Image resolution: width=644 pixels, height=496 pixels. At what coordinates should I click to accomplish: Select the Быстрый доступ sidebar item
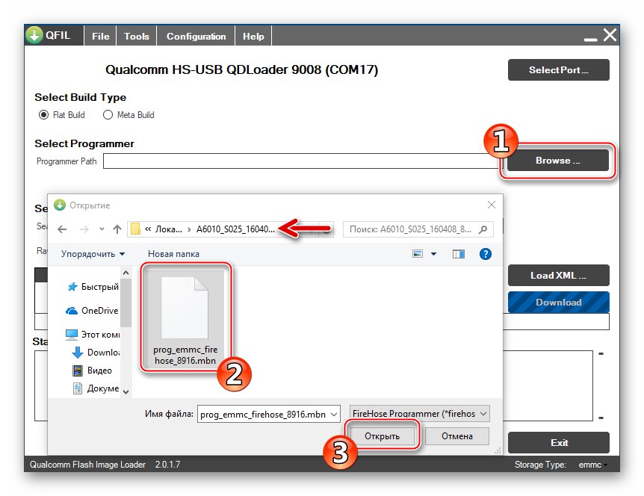point(93,287)
